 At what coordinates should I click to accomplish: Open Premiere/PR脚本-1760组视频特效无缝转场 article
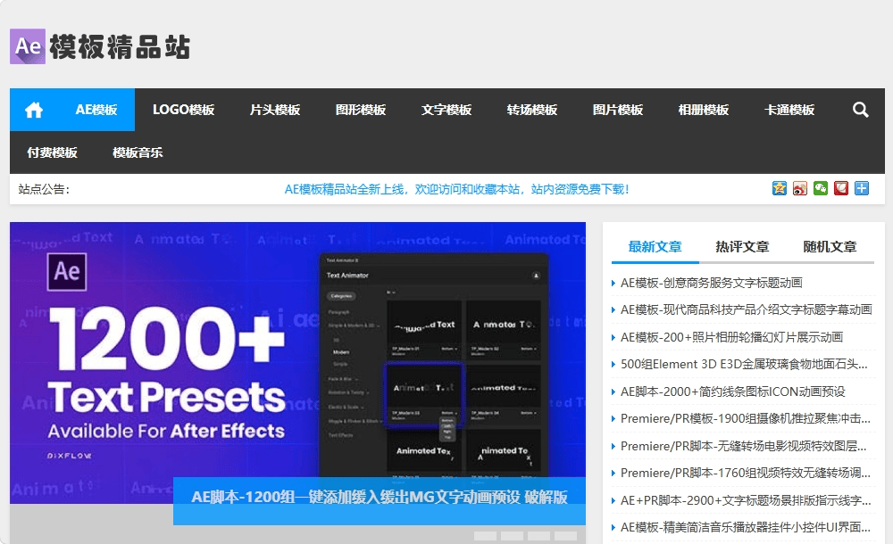pyautogui.click(x=746, y=473)
